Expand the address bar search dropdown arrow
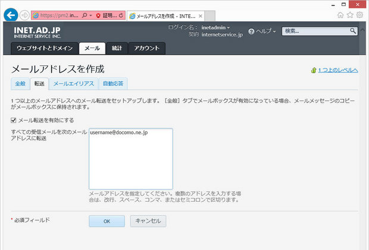This screenshot has height=250, width=369. 90,15
